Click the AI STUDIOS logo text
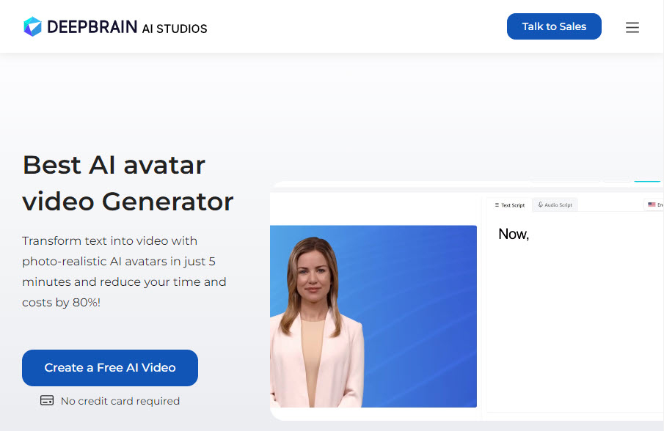The height and width of the screenshot is (431, 664). 175,29
